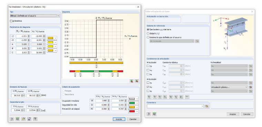Check the uz articulation checkbox
The width and height of the screenshot is (262, 127).
(148, 74)
